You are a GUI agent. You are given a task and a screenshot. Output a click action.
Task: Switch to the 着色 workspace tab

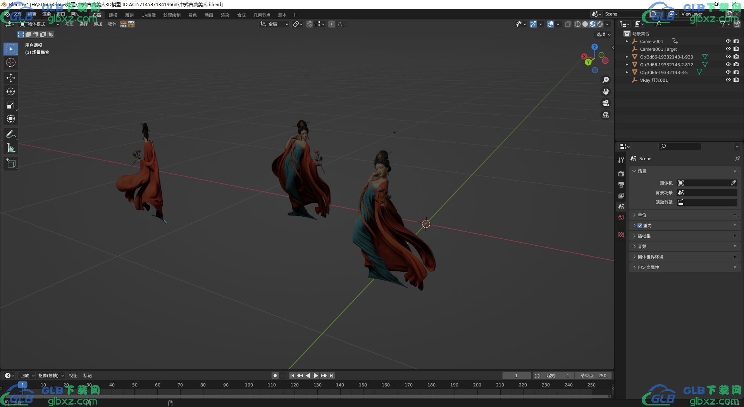[193, 15]
